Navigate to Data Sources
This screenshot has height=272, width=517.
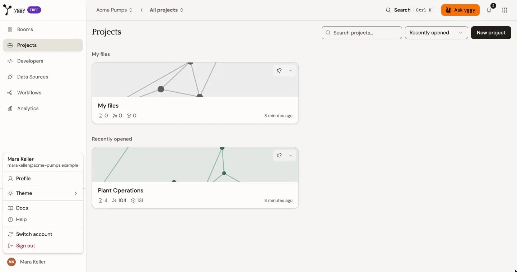(43, 77)
